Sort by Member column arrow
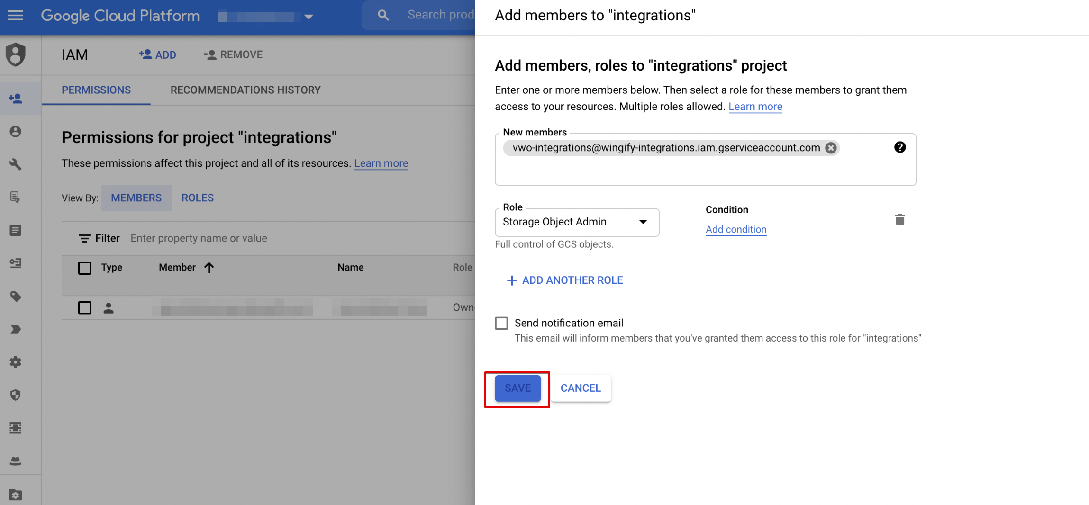 click(209, 268)
